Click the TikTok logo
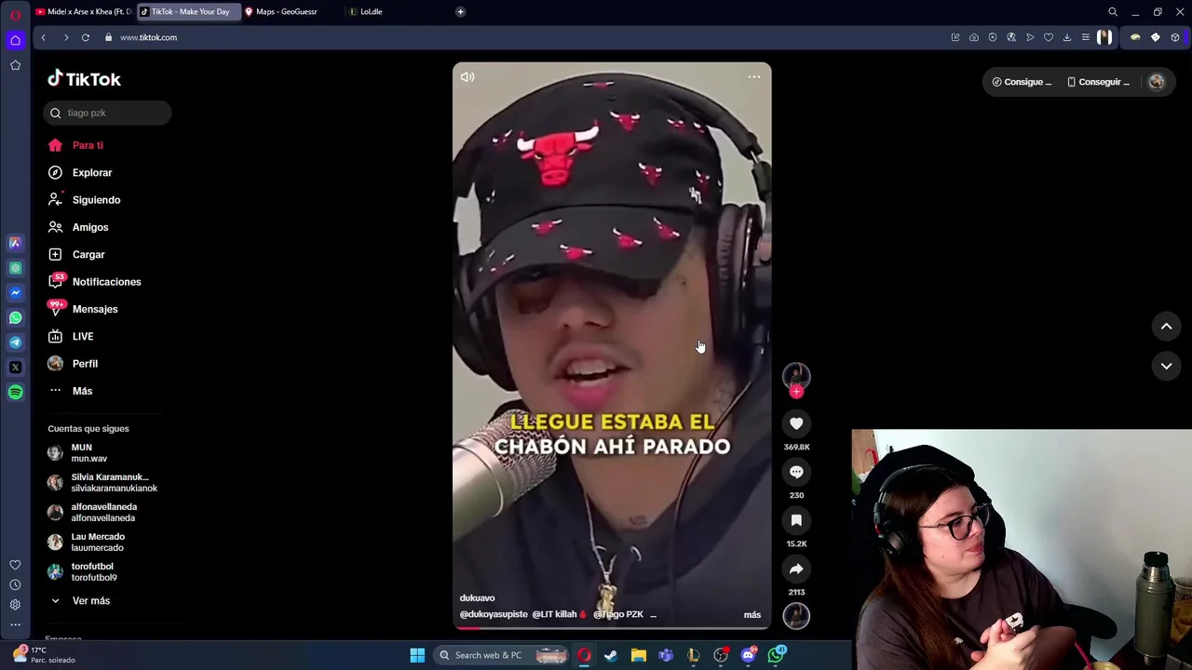Viewport: 1192px width, 670px height. 84,79
